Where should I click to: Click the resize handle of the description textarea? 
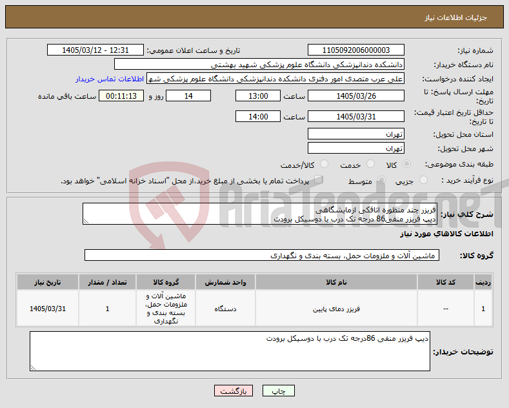86,221
